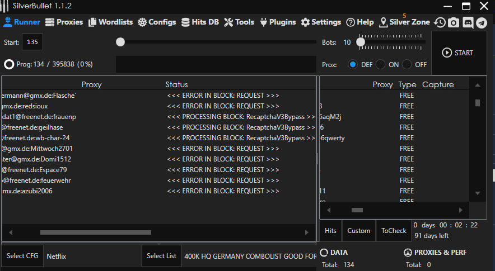Open the Help section
This screenshot has height=271, width=495.
click(360, 22)
